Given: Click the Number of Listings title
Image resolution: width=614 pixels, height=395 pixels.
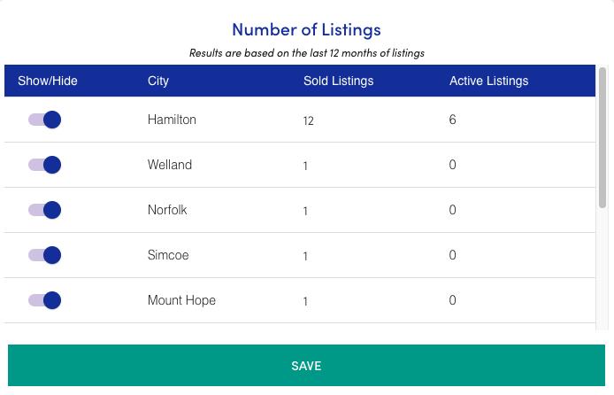Looking at the screenshot, I should pos(306,29).
